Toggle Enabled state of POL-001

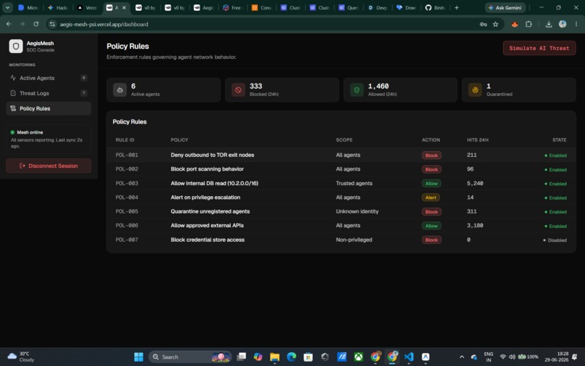click(555, 155)
